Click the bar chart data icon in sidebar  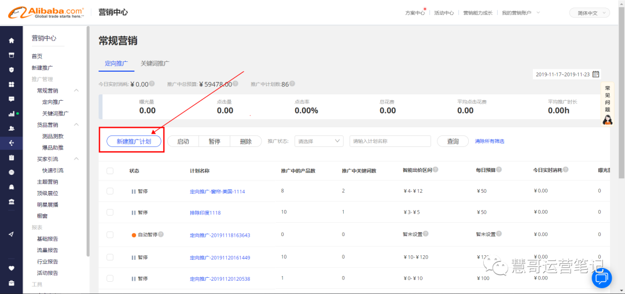coord(11,114)
